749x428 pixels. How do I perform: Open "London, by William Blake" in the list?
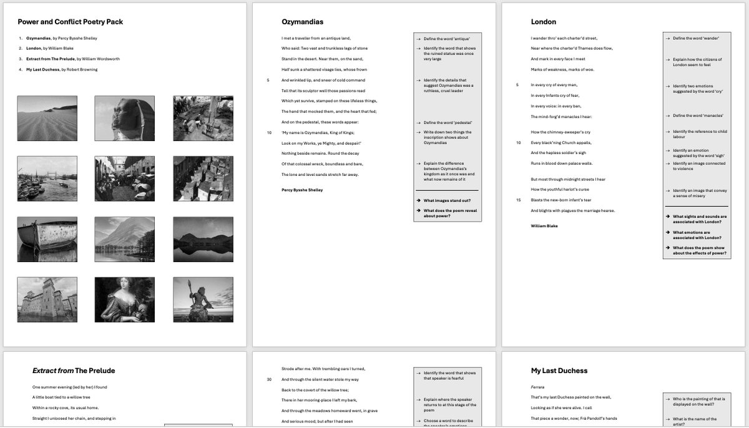[47, 47]
